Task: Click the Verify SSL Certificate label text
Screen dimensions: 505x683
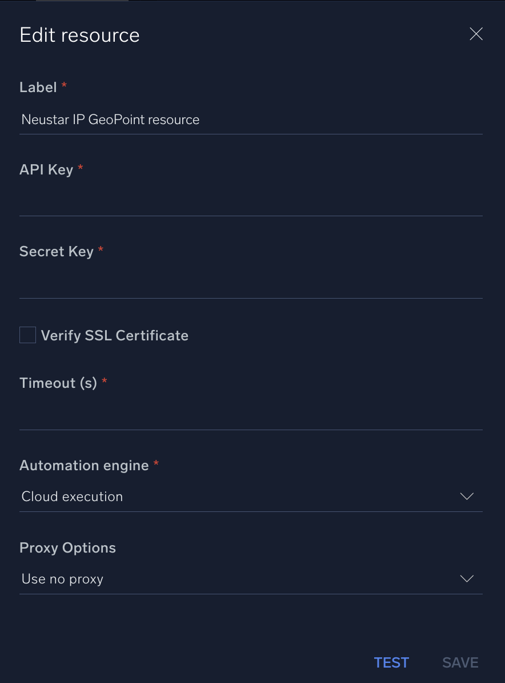Action: tap(114, 335)
